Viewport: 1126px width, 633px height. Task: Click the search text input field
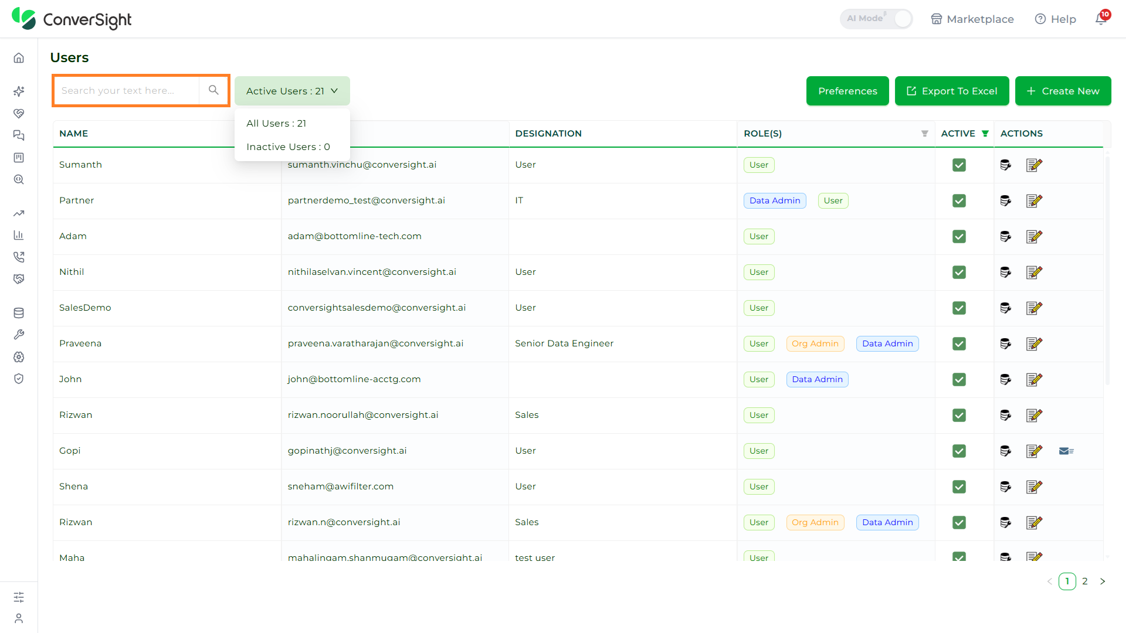click(127, 90)
